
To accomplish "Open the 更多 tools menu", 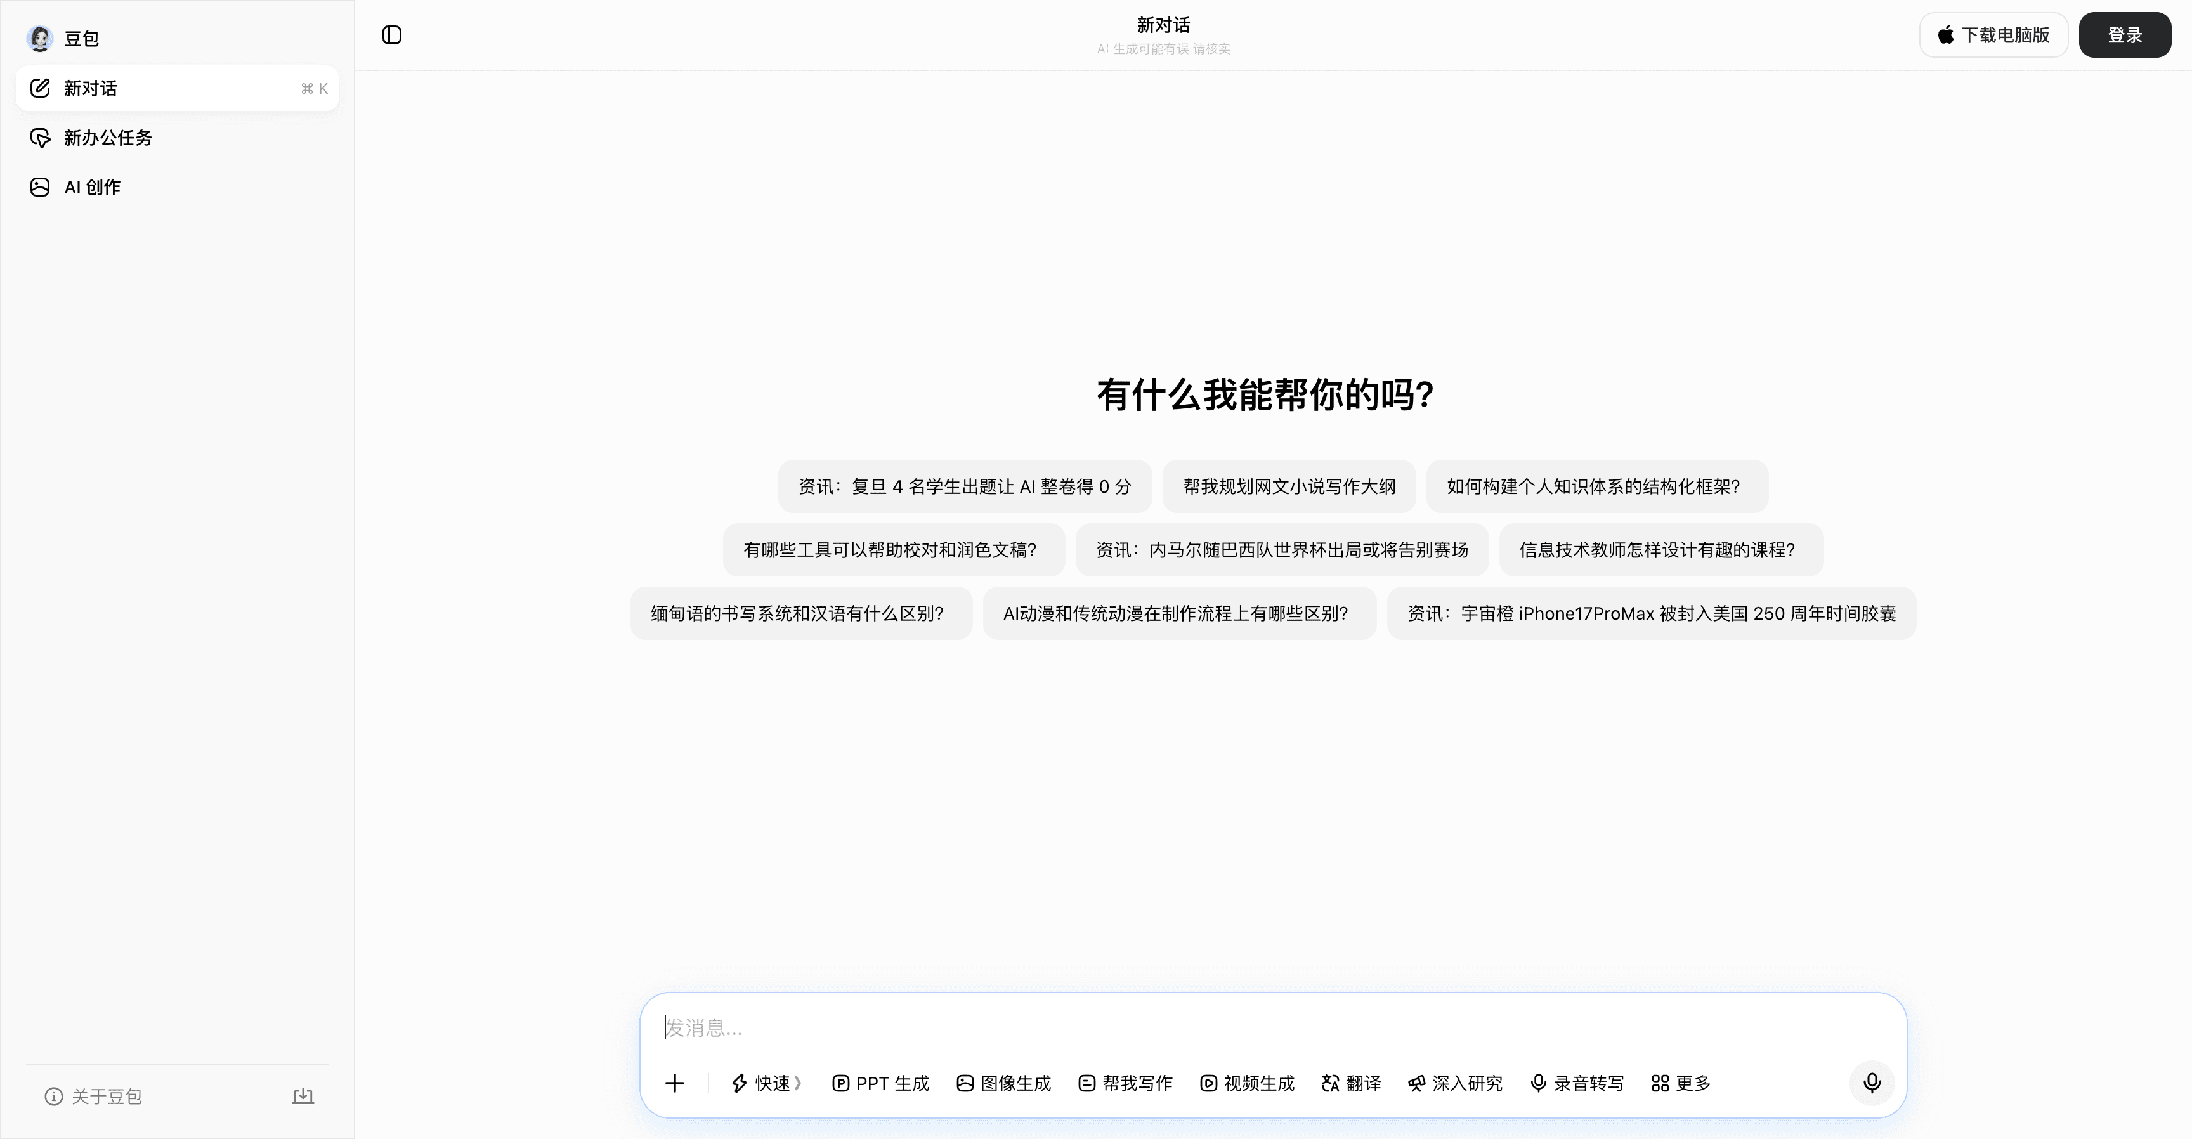I will coord(1681,1083).
